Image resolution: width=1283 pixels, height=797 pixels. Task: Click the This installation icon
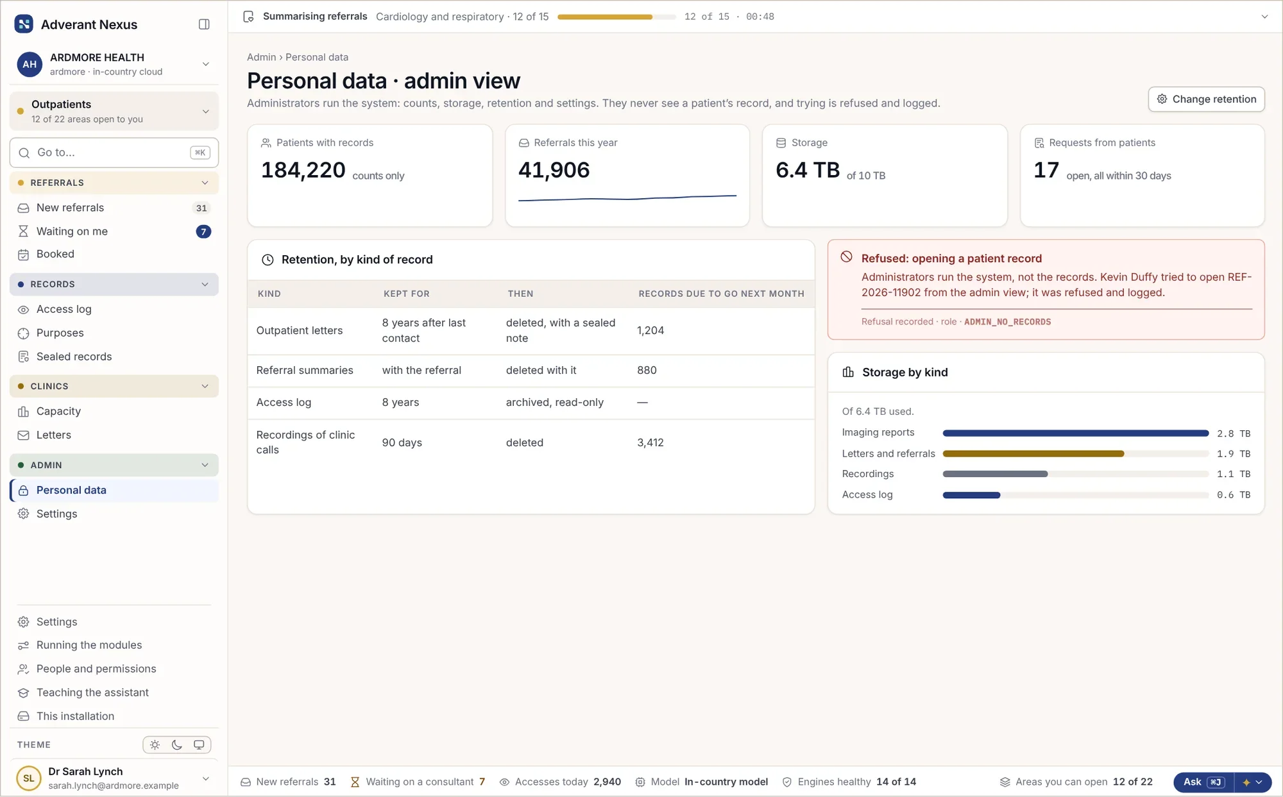pos(24,716)
